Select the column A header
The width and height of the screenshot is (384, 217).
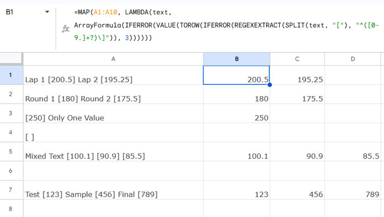(x=113, y=59)
